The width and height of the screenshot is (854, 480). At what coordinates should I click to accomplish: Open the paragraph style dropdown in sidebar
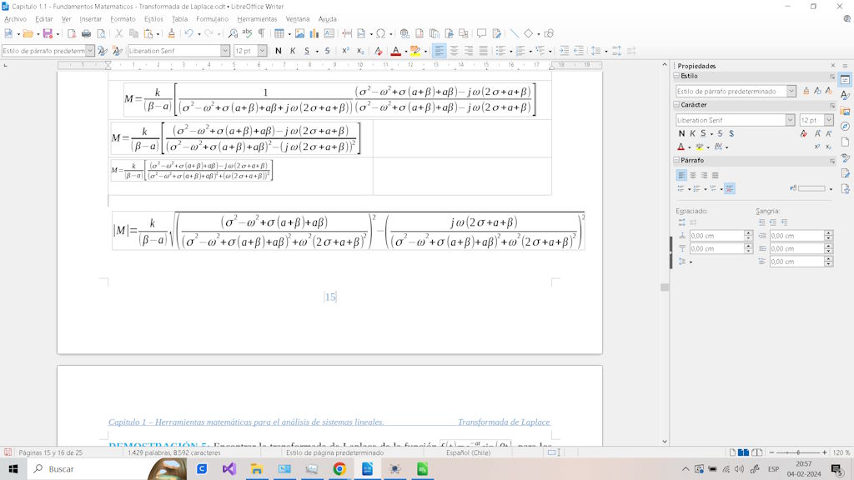click(791, 92)
